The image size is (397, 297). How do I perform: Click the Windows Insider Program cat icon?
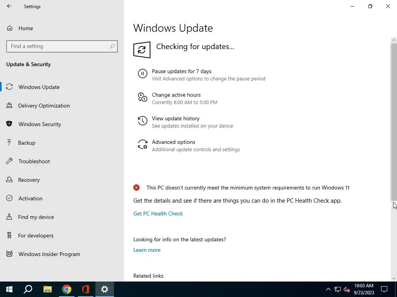click(9, 254)
